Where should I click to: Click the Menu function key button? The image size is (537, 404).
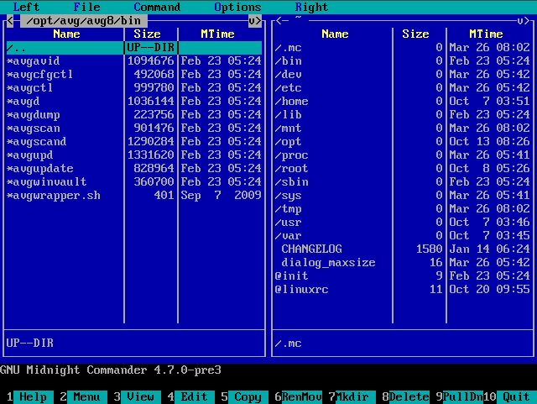pyautogui.click(x=87, y=396)
